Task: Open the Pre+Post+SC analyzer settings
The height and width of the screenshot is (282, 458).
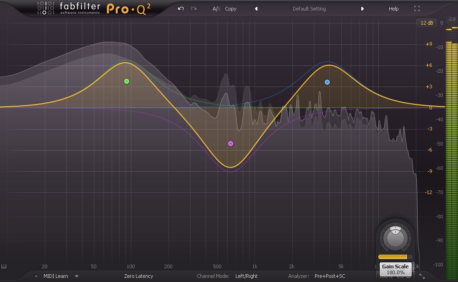Action: [329, 276]
